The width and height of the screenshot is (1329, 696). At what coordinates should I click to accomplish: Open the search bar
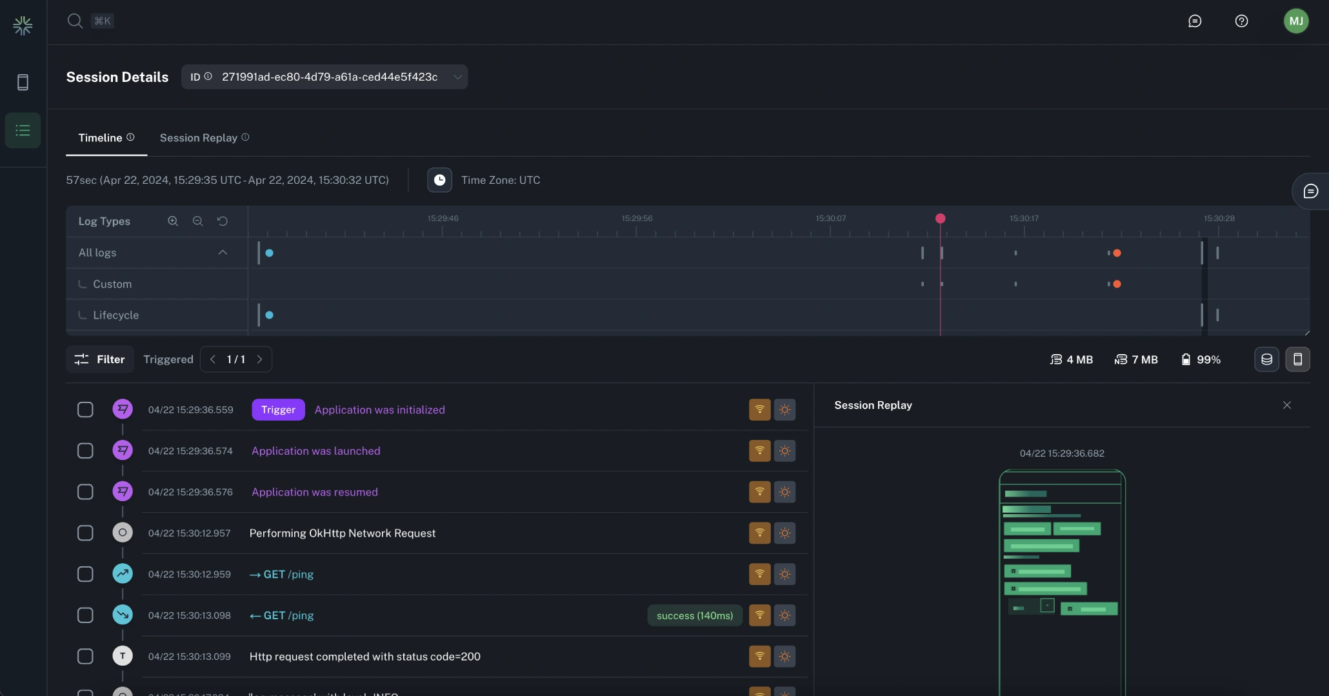(75, 21)
